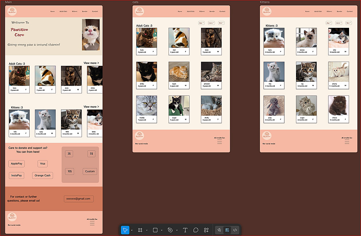
Task: Click the footer logo in cats frame
Action: 139,136
